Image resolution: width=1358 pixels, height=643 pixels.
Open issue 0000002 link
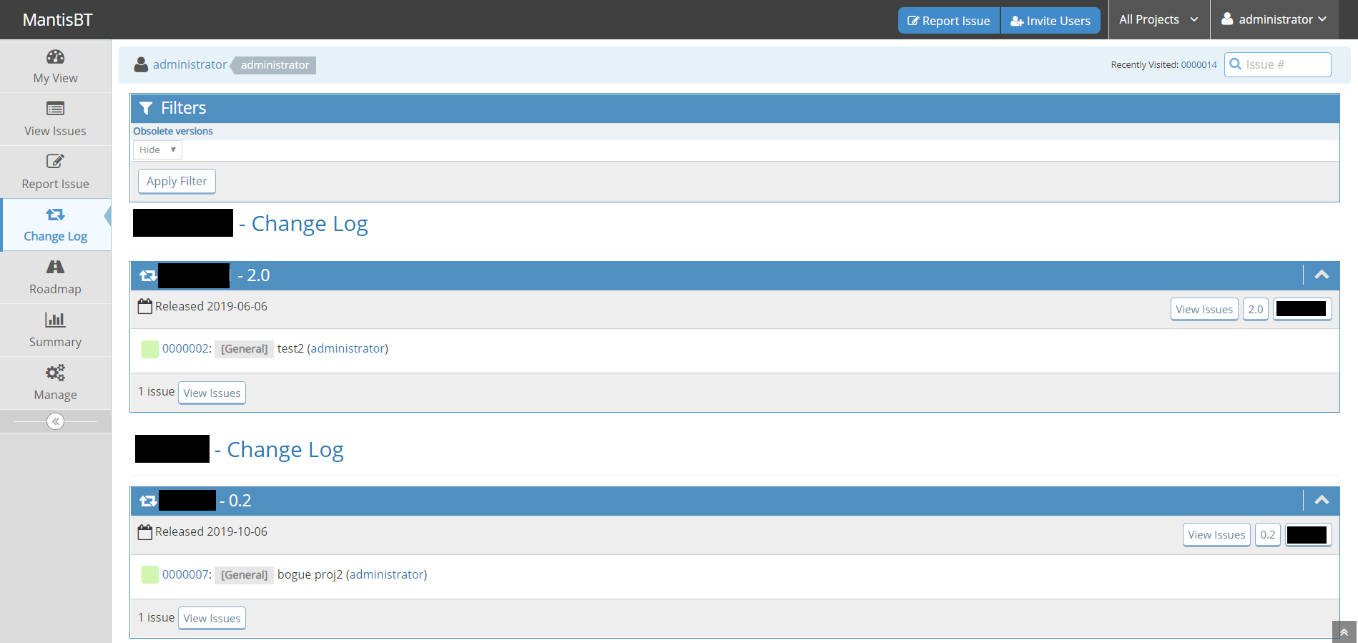(x=186, y=349)
